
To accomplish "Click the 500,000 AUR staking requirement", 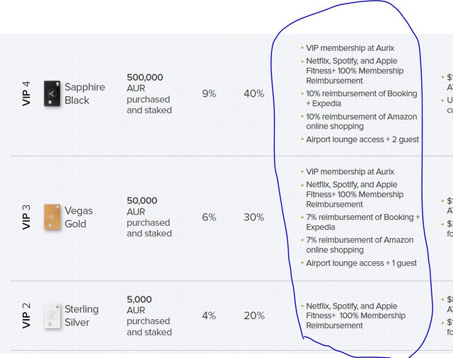I will pyautogui.click(x=149, y=93).
